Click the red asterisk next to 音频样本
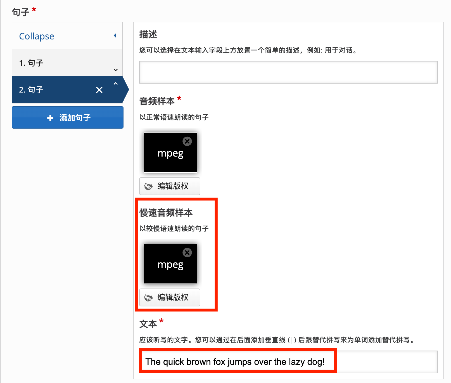Image resolution: width=451 pixels, height=383 pixels. (179, 98)
